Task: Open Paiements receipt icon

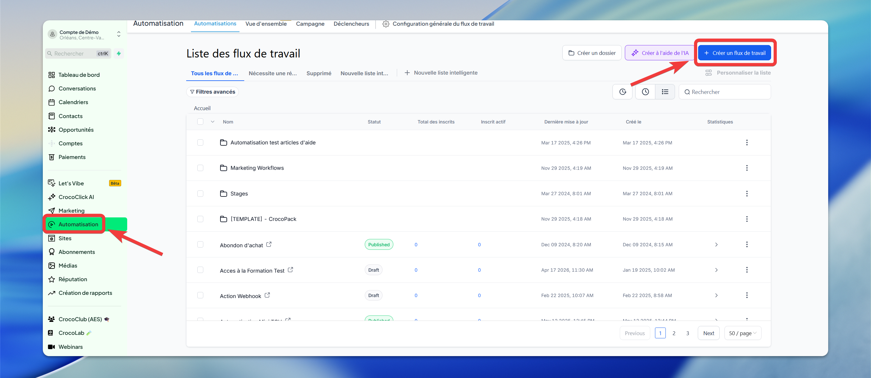Action: [51, 157]
